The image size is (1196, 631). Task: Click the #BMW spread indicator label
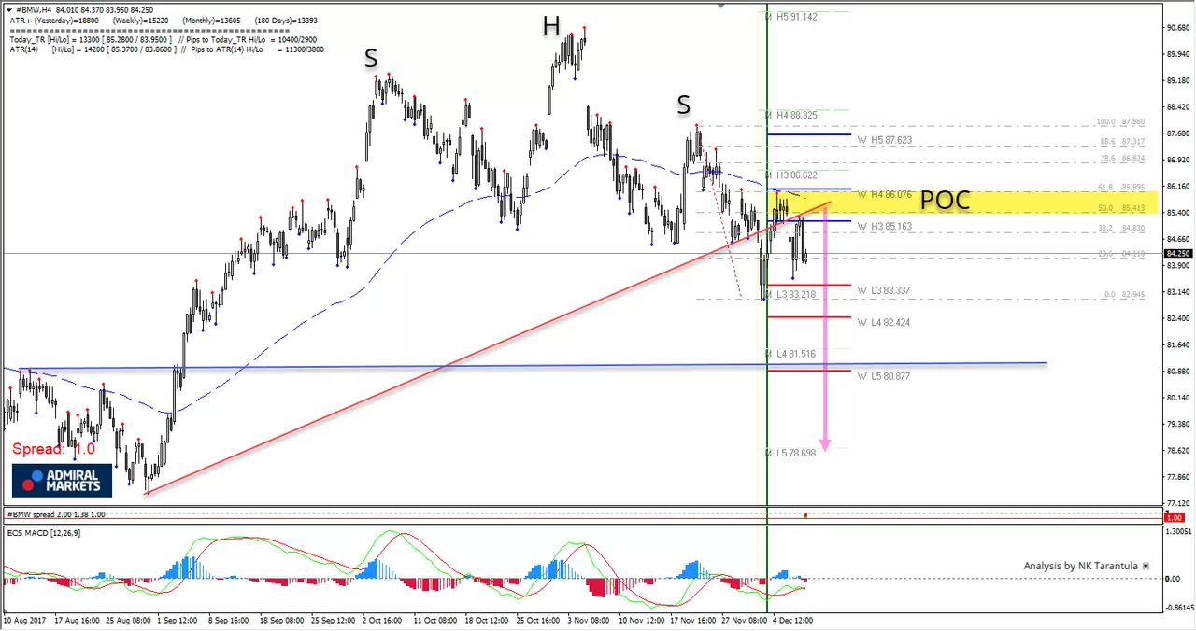(x=57, y=514)
